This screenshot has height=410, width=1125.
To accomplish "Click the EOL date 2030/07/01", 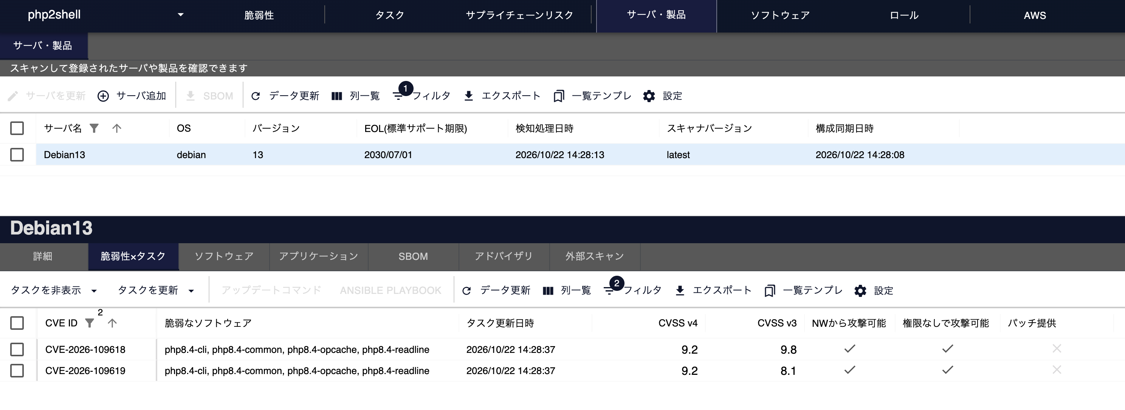I will (388, 155).
